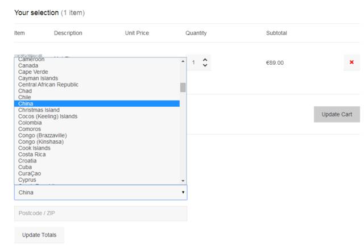Image resolution: width=364 pixels, height=246 pixels.
Task: Choose Cayman Islands option
Action: 38,78
